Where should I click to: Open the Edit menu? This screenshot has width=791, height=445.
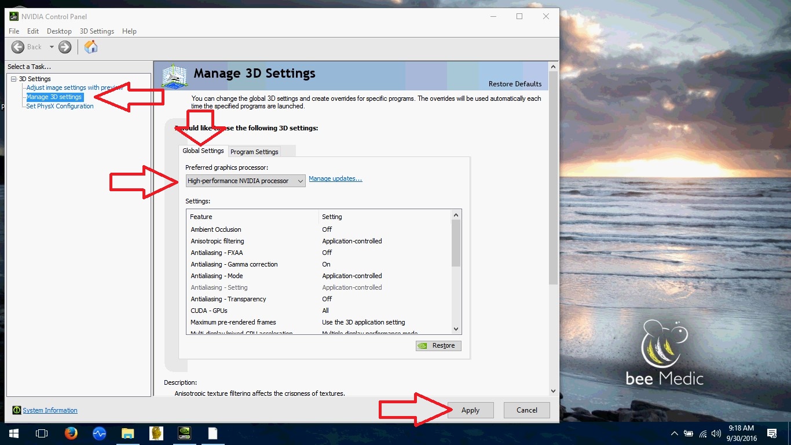coord(33,31)
